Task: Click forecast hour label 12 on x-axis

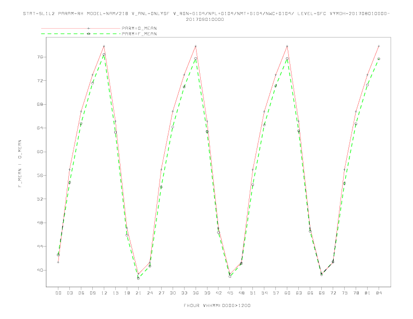Action: (104, 293)
